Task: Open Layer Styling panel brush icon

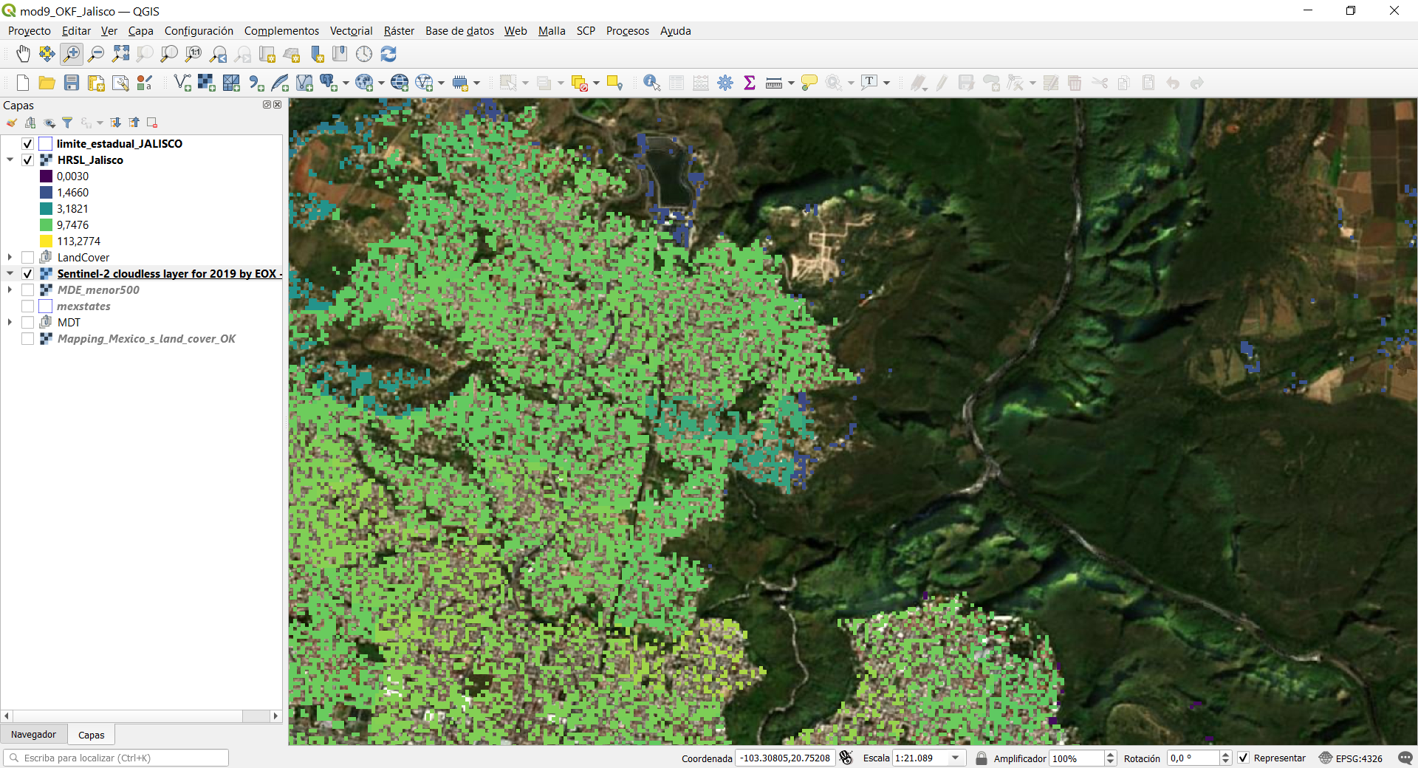Action: click(x=12, y=123)
